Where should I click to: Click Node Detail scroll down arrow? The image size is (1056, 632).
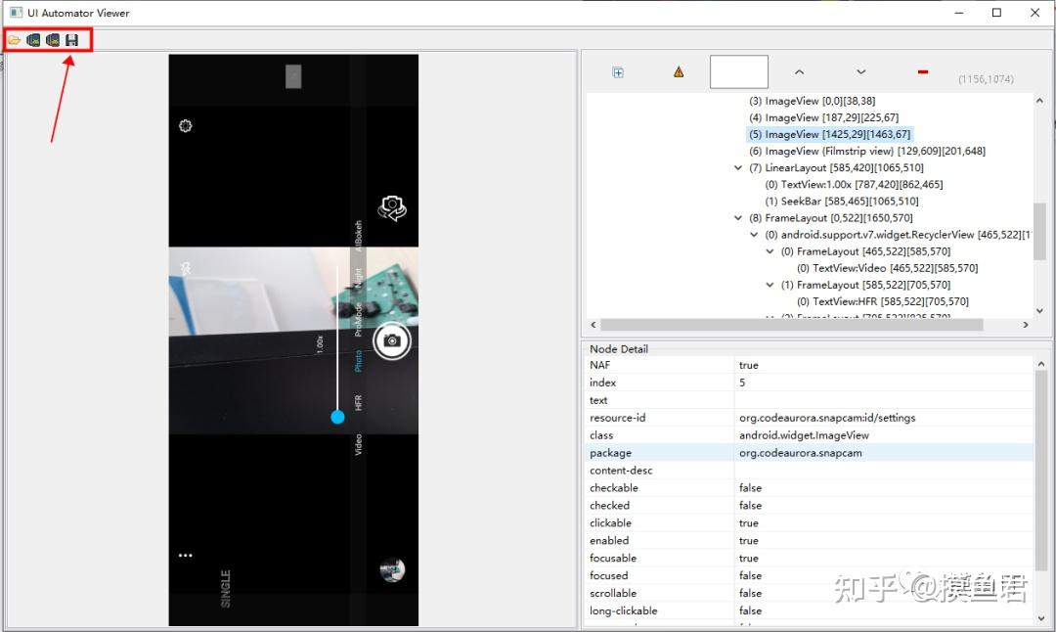[1041, 618]
